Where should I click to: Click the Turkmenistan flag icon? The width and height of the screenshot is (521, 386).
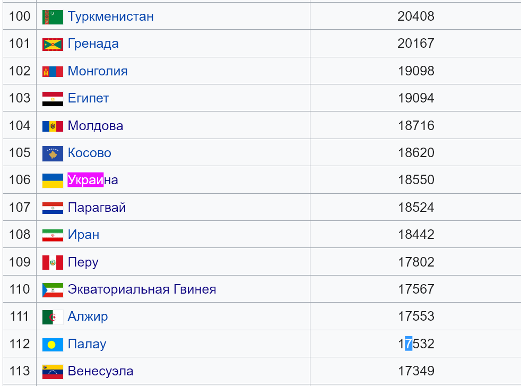click(x=53, y=17)
